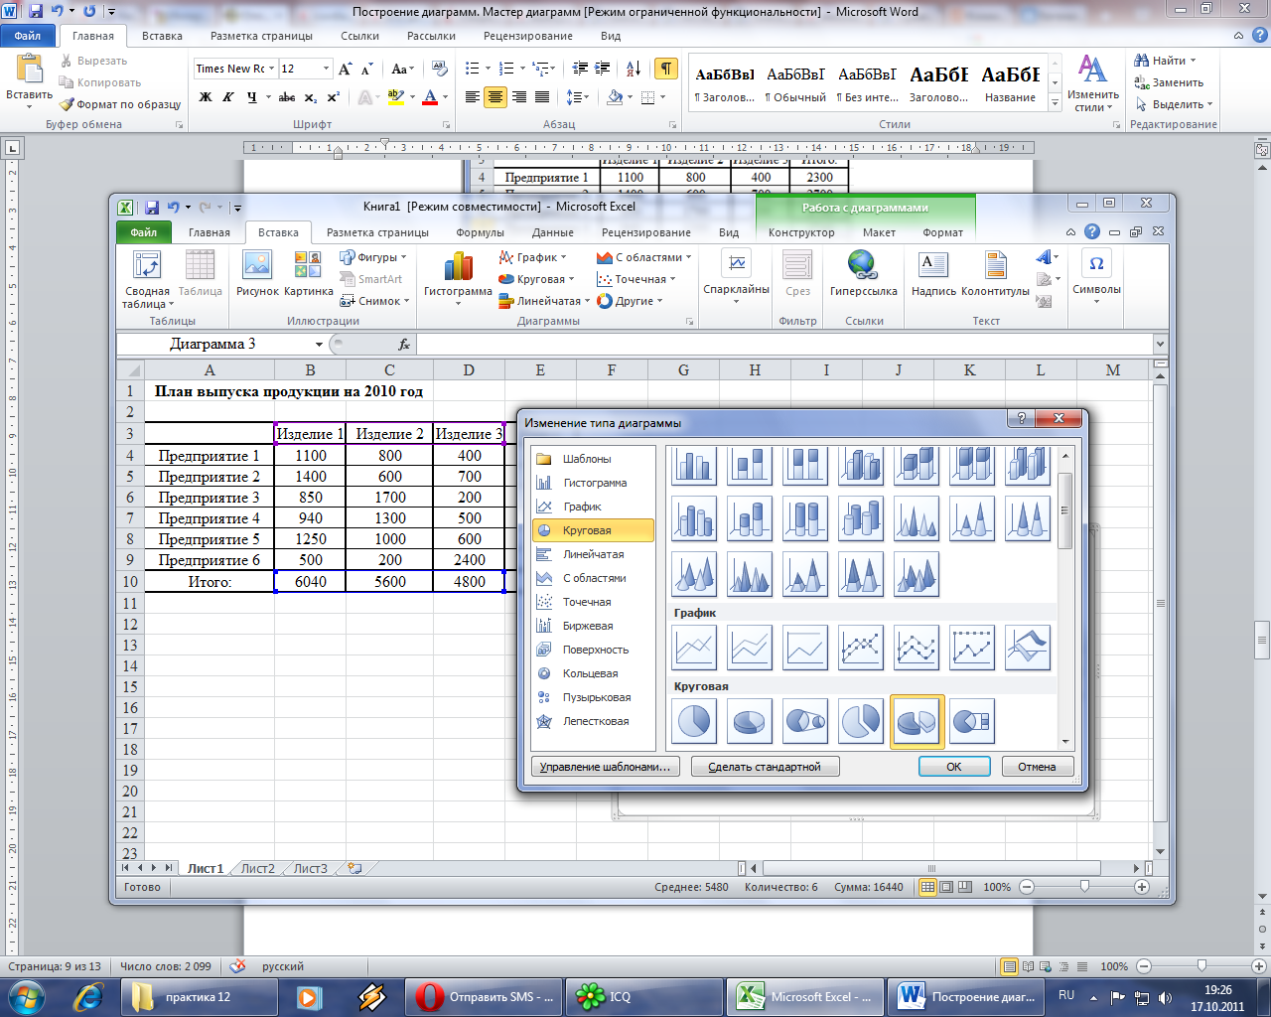Click the Спарклайны icon in Excel ribbon

point(737,275)
